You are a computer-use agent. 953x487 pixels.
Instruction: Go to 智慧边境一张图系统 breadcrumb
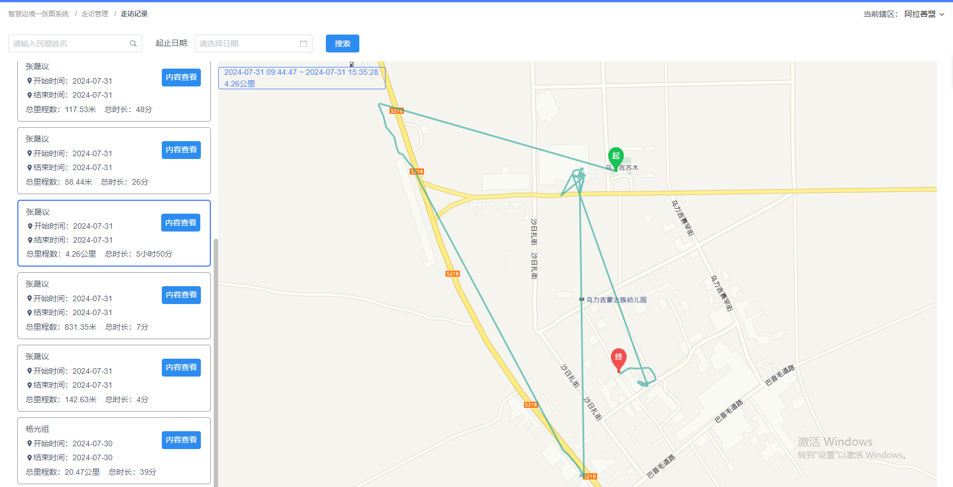pos(38,14)
